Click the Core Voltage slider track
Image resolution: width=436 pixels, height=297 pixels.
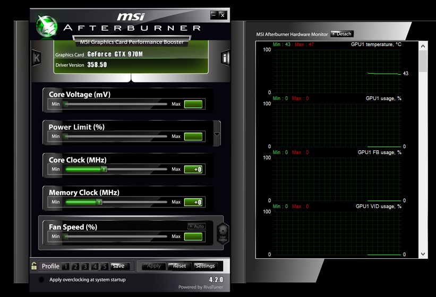(x=115, y=104)
